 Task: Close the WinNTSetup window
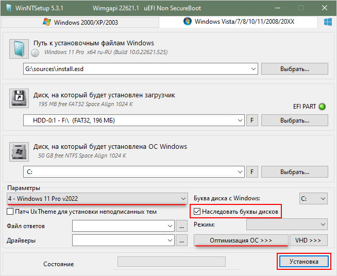(325, 8)
